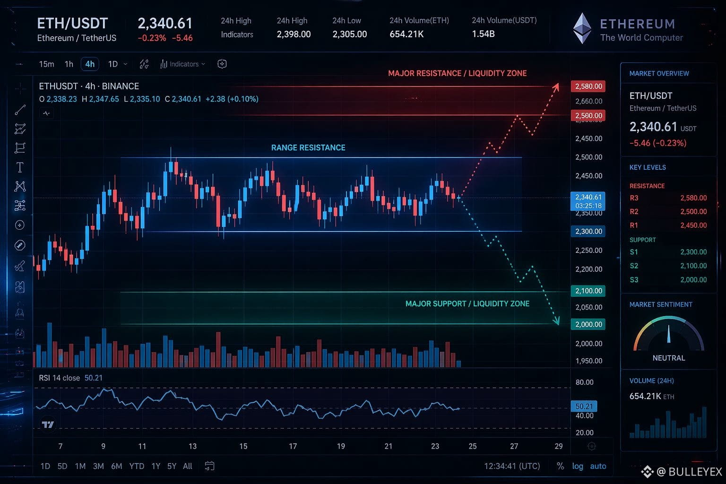This screenshot has width=726, height=484.
Task: Click the S2 support row 2,100.00
Action: point(668,266)
